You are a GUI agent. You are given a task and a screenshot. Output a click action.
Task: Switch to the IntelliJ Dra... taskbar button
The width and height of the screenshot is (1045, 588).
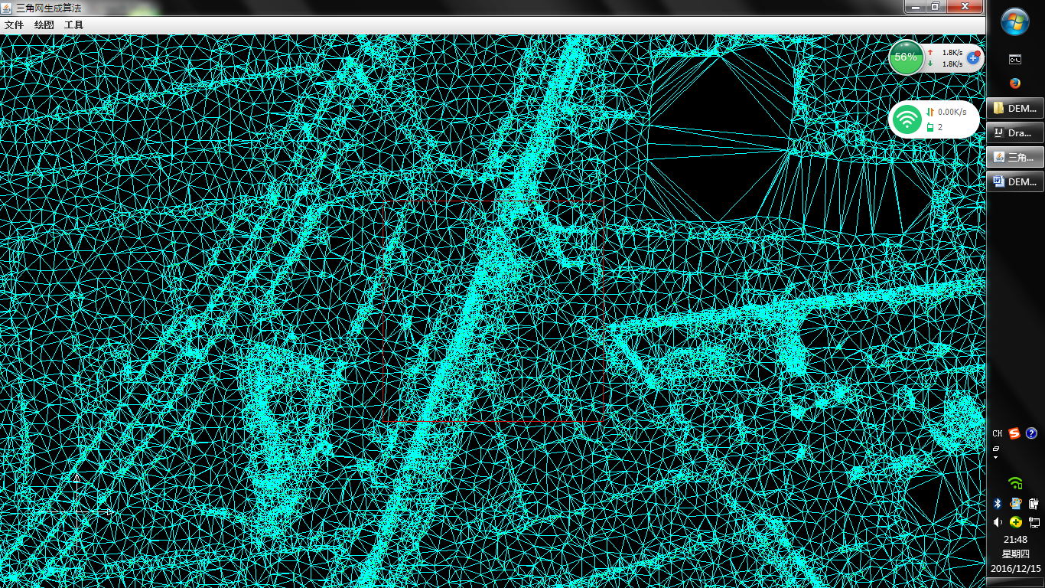click(1015, 132)
